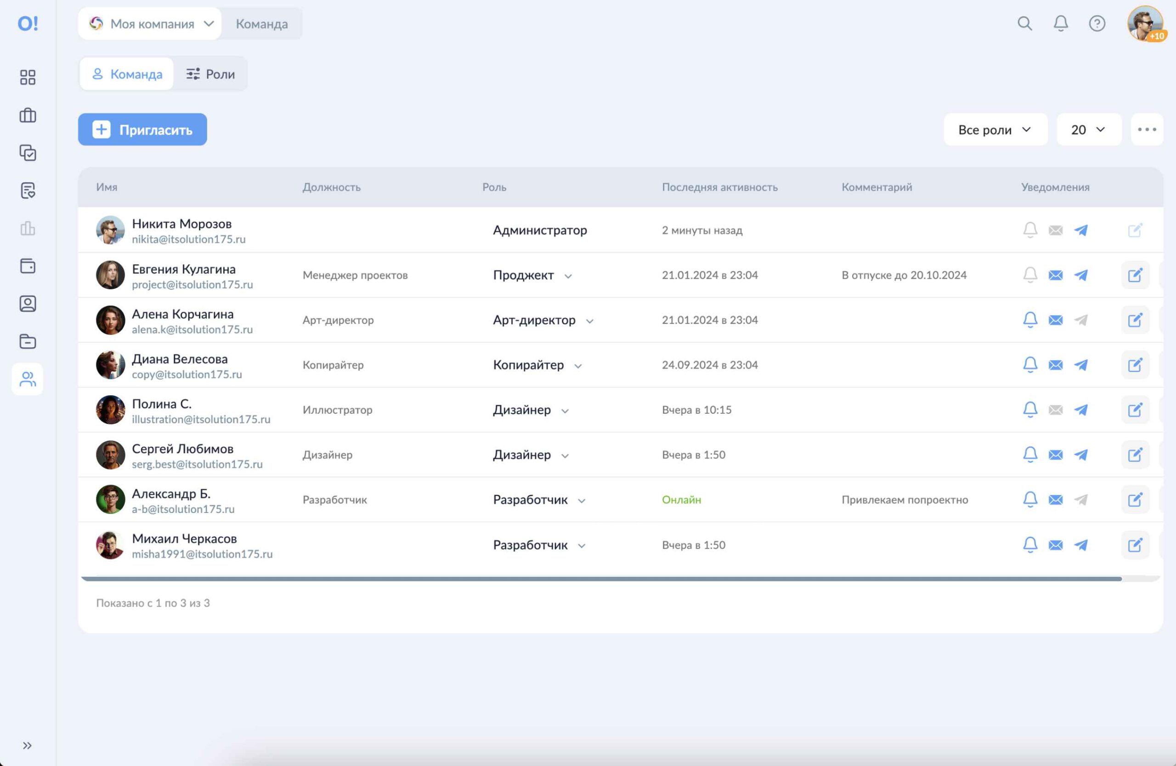Edit Евгения Кулагина's row with pencil icon

tap(1135, 275)
